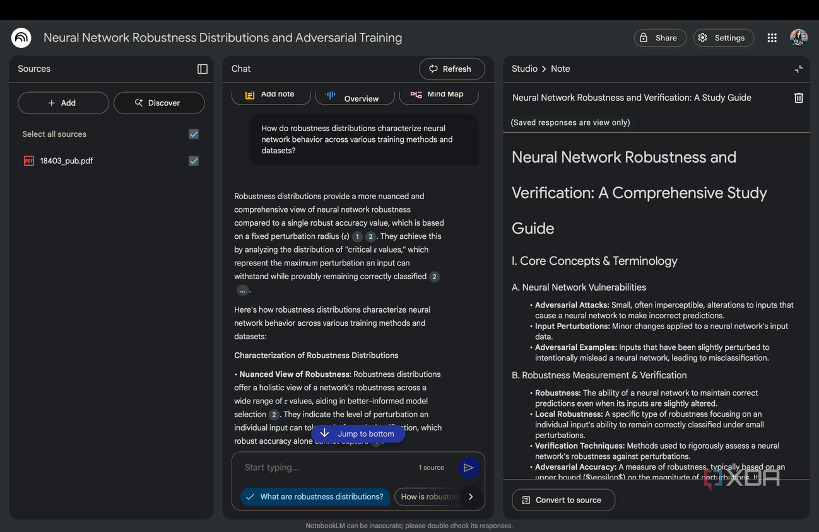The image size is (819, 532).
Task: Share the notebook
Action: point(659,38)
